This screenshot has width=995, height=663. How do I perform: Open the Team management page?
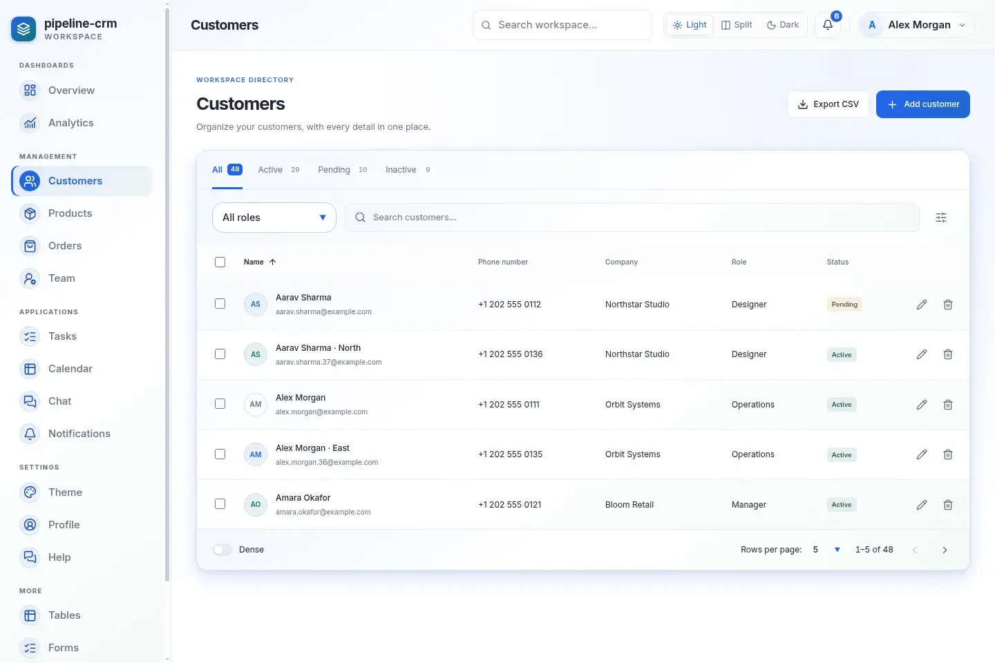point(82,278)
